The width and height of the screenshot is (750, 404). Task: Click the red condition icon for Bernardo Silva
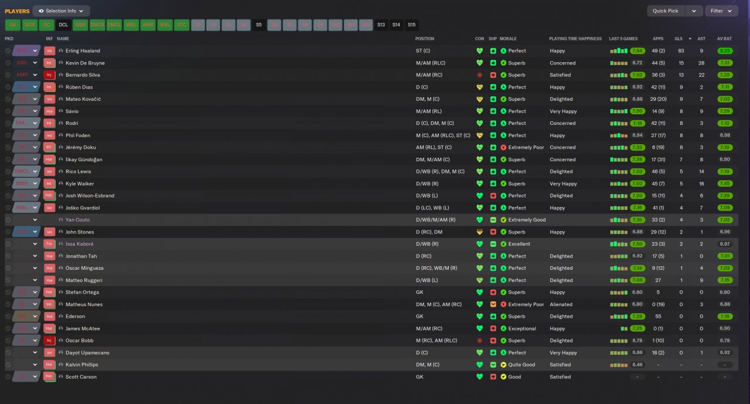tap(480, 75)
